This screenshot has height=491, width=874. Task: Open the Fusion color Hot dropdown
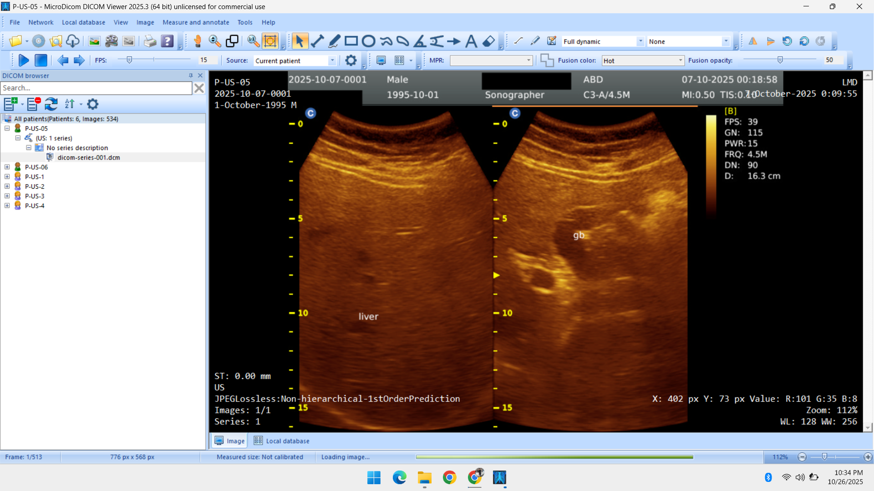point(681,60)
